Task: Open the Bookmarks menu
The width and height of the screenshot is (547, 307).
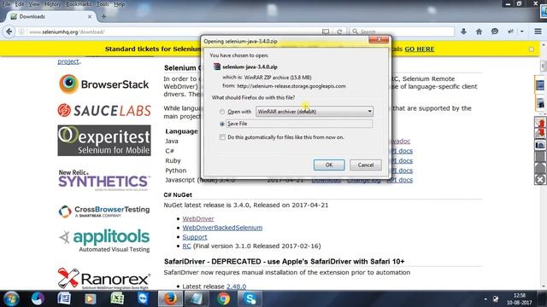Action: pos(79,4)
